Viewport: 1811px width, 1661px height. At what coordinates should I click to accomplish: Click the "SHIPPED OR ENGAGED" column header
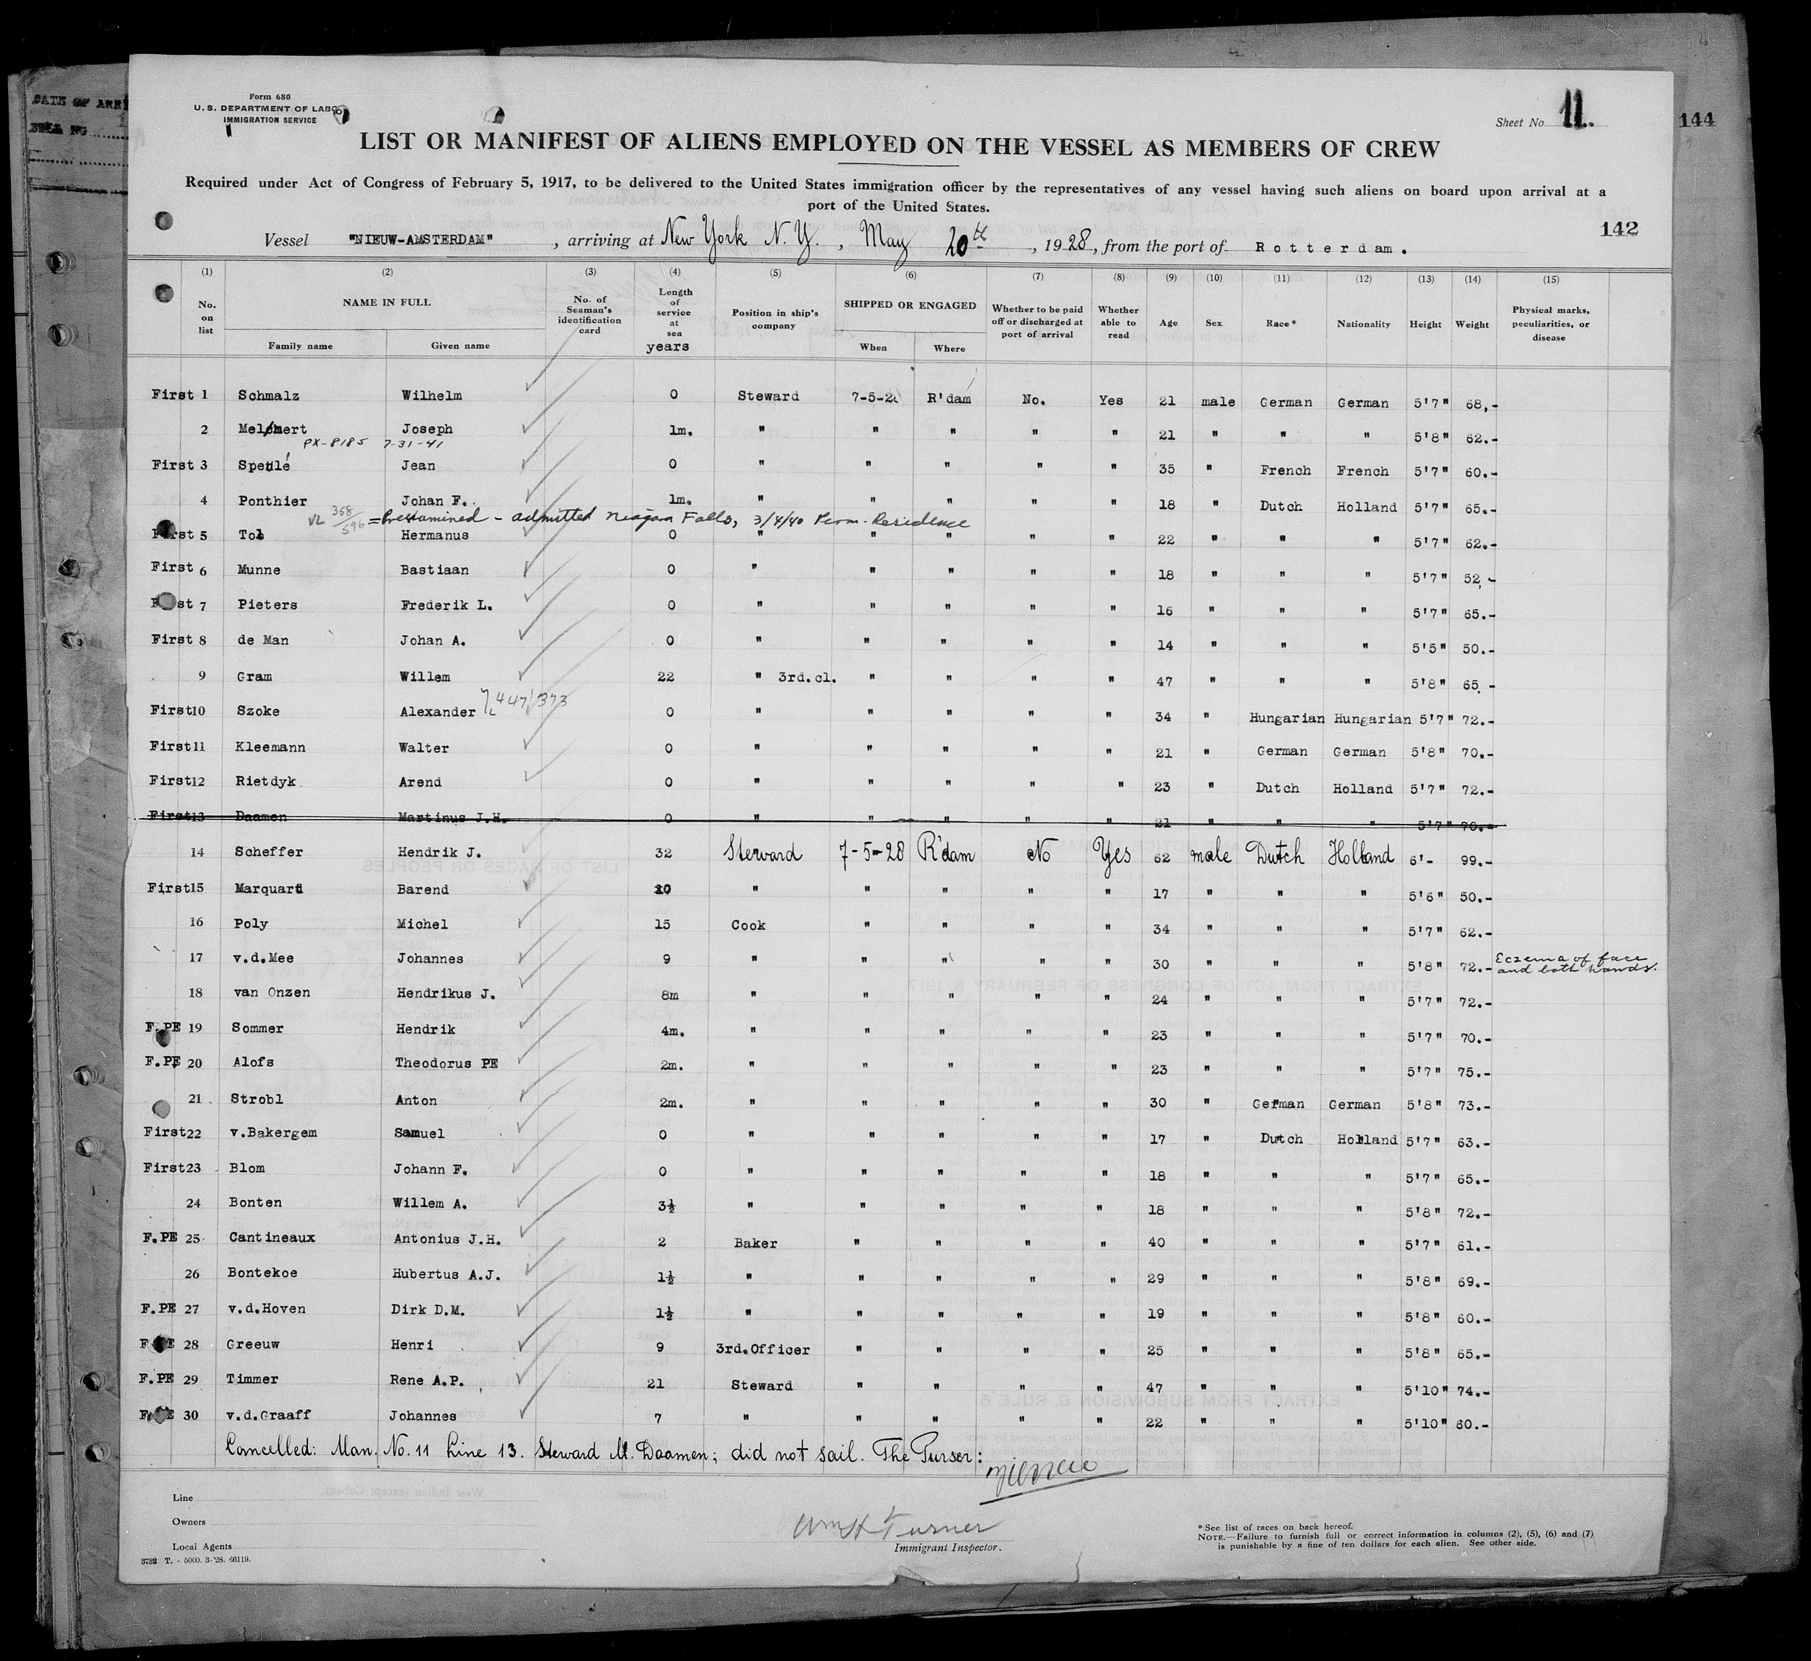point(909,305)
